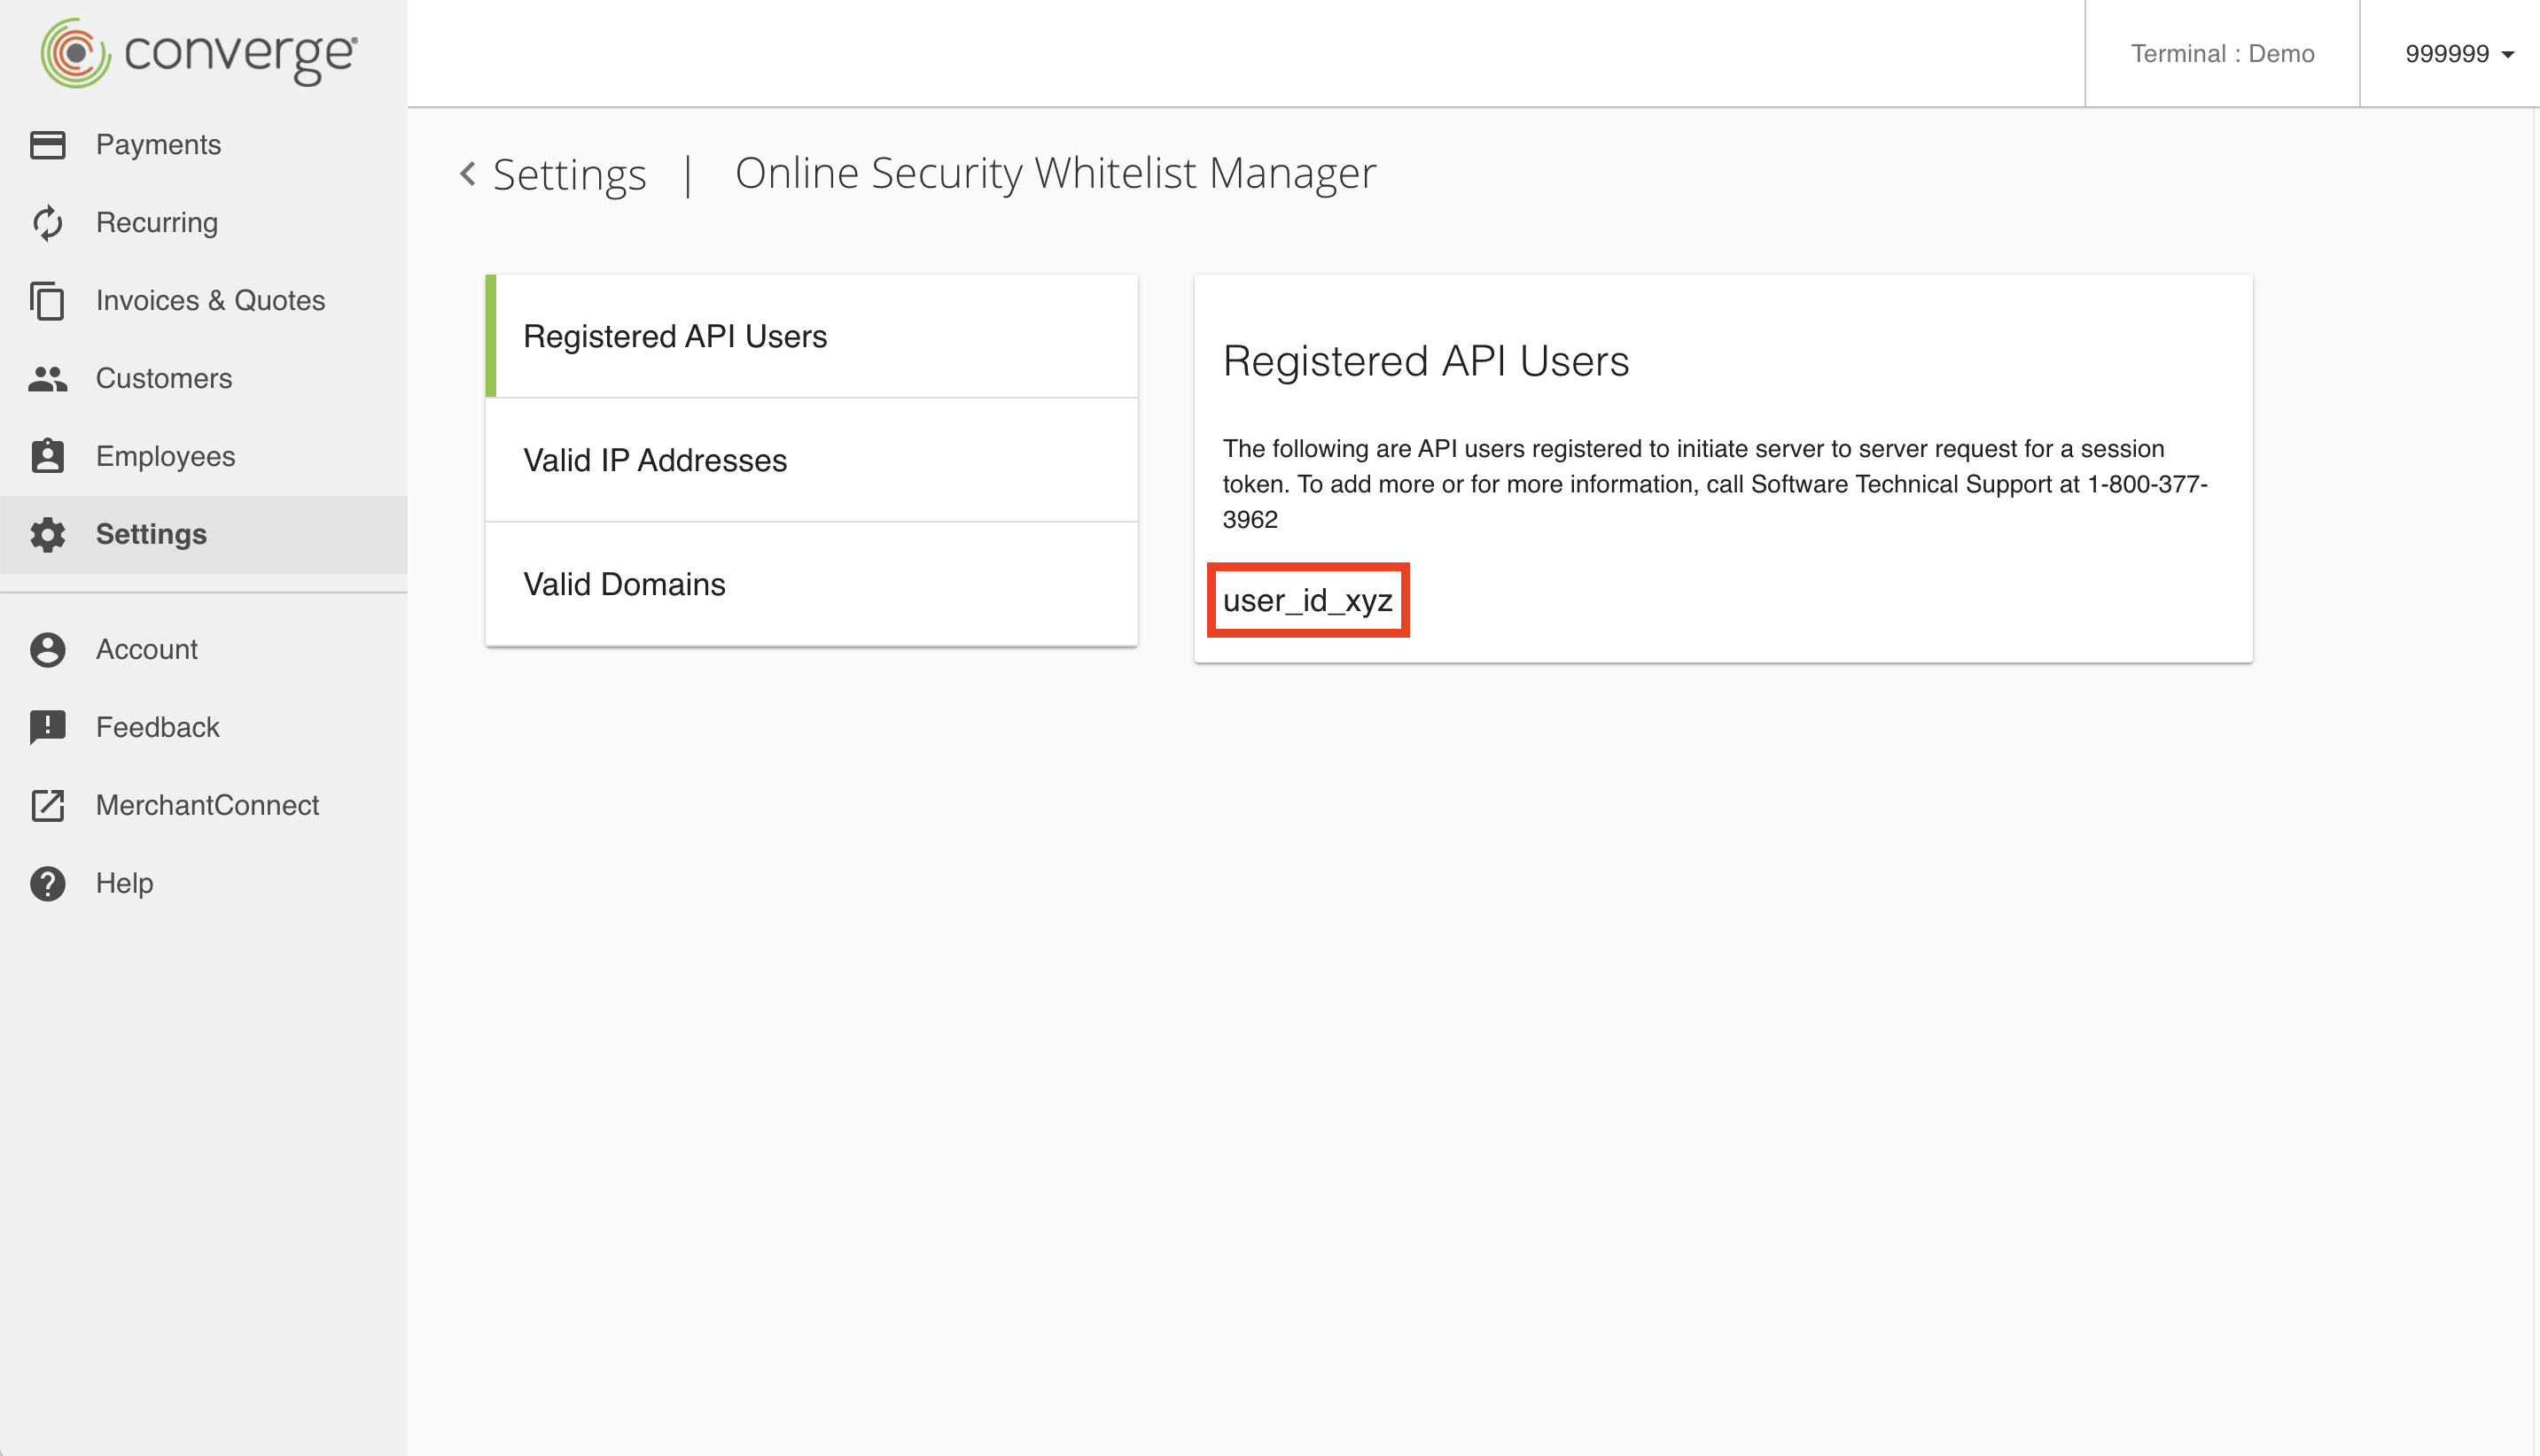This screenshot has height=1456, width=2540.
Task: Click the Payments credit card icon
Action: click(47, 145)
